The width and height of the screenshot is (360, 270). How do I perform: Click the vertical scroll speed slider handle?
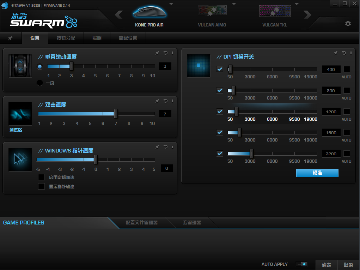pyautogui.click(x=72, y=66)
